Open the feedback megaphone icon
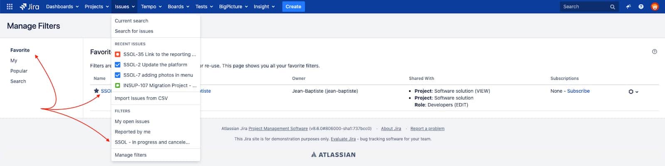The image size is (665, 166). [x=628, y=7]
